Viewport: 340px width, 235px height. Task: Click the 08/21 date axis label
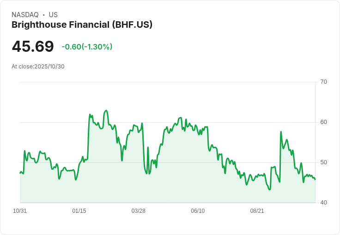257,211
